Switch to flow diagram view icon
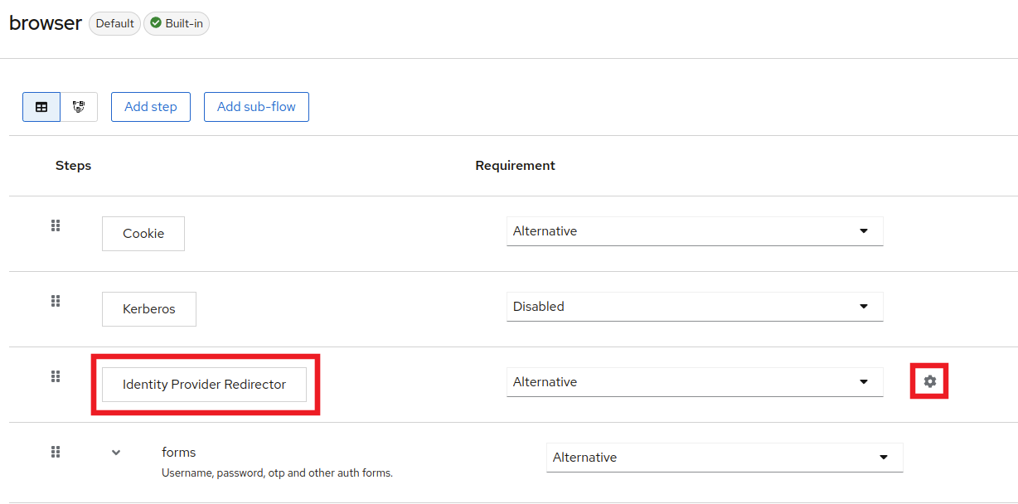1018x504 pixels. coord(79,107)
